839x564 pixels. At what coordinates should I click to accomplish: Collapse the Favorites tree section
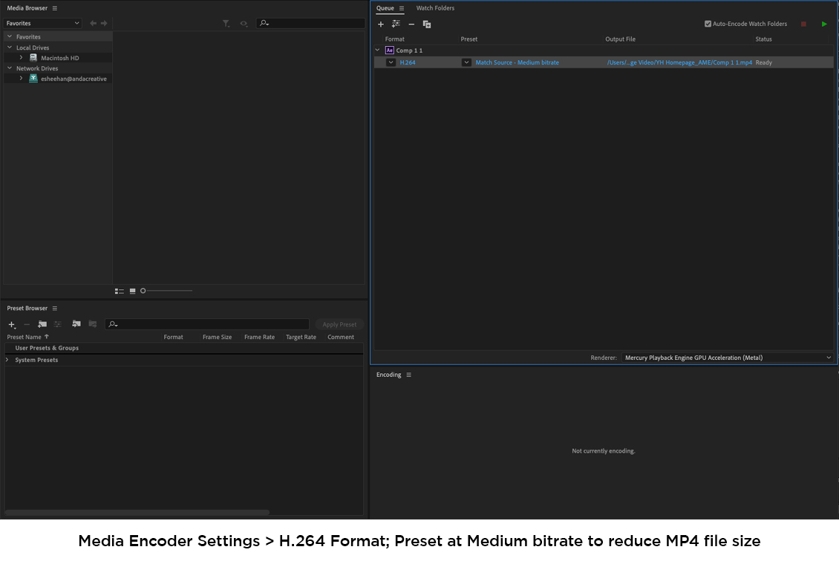(10, 36)
